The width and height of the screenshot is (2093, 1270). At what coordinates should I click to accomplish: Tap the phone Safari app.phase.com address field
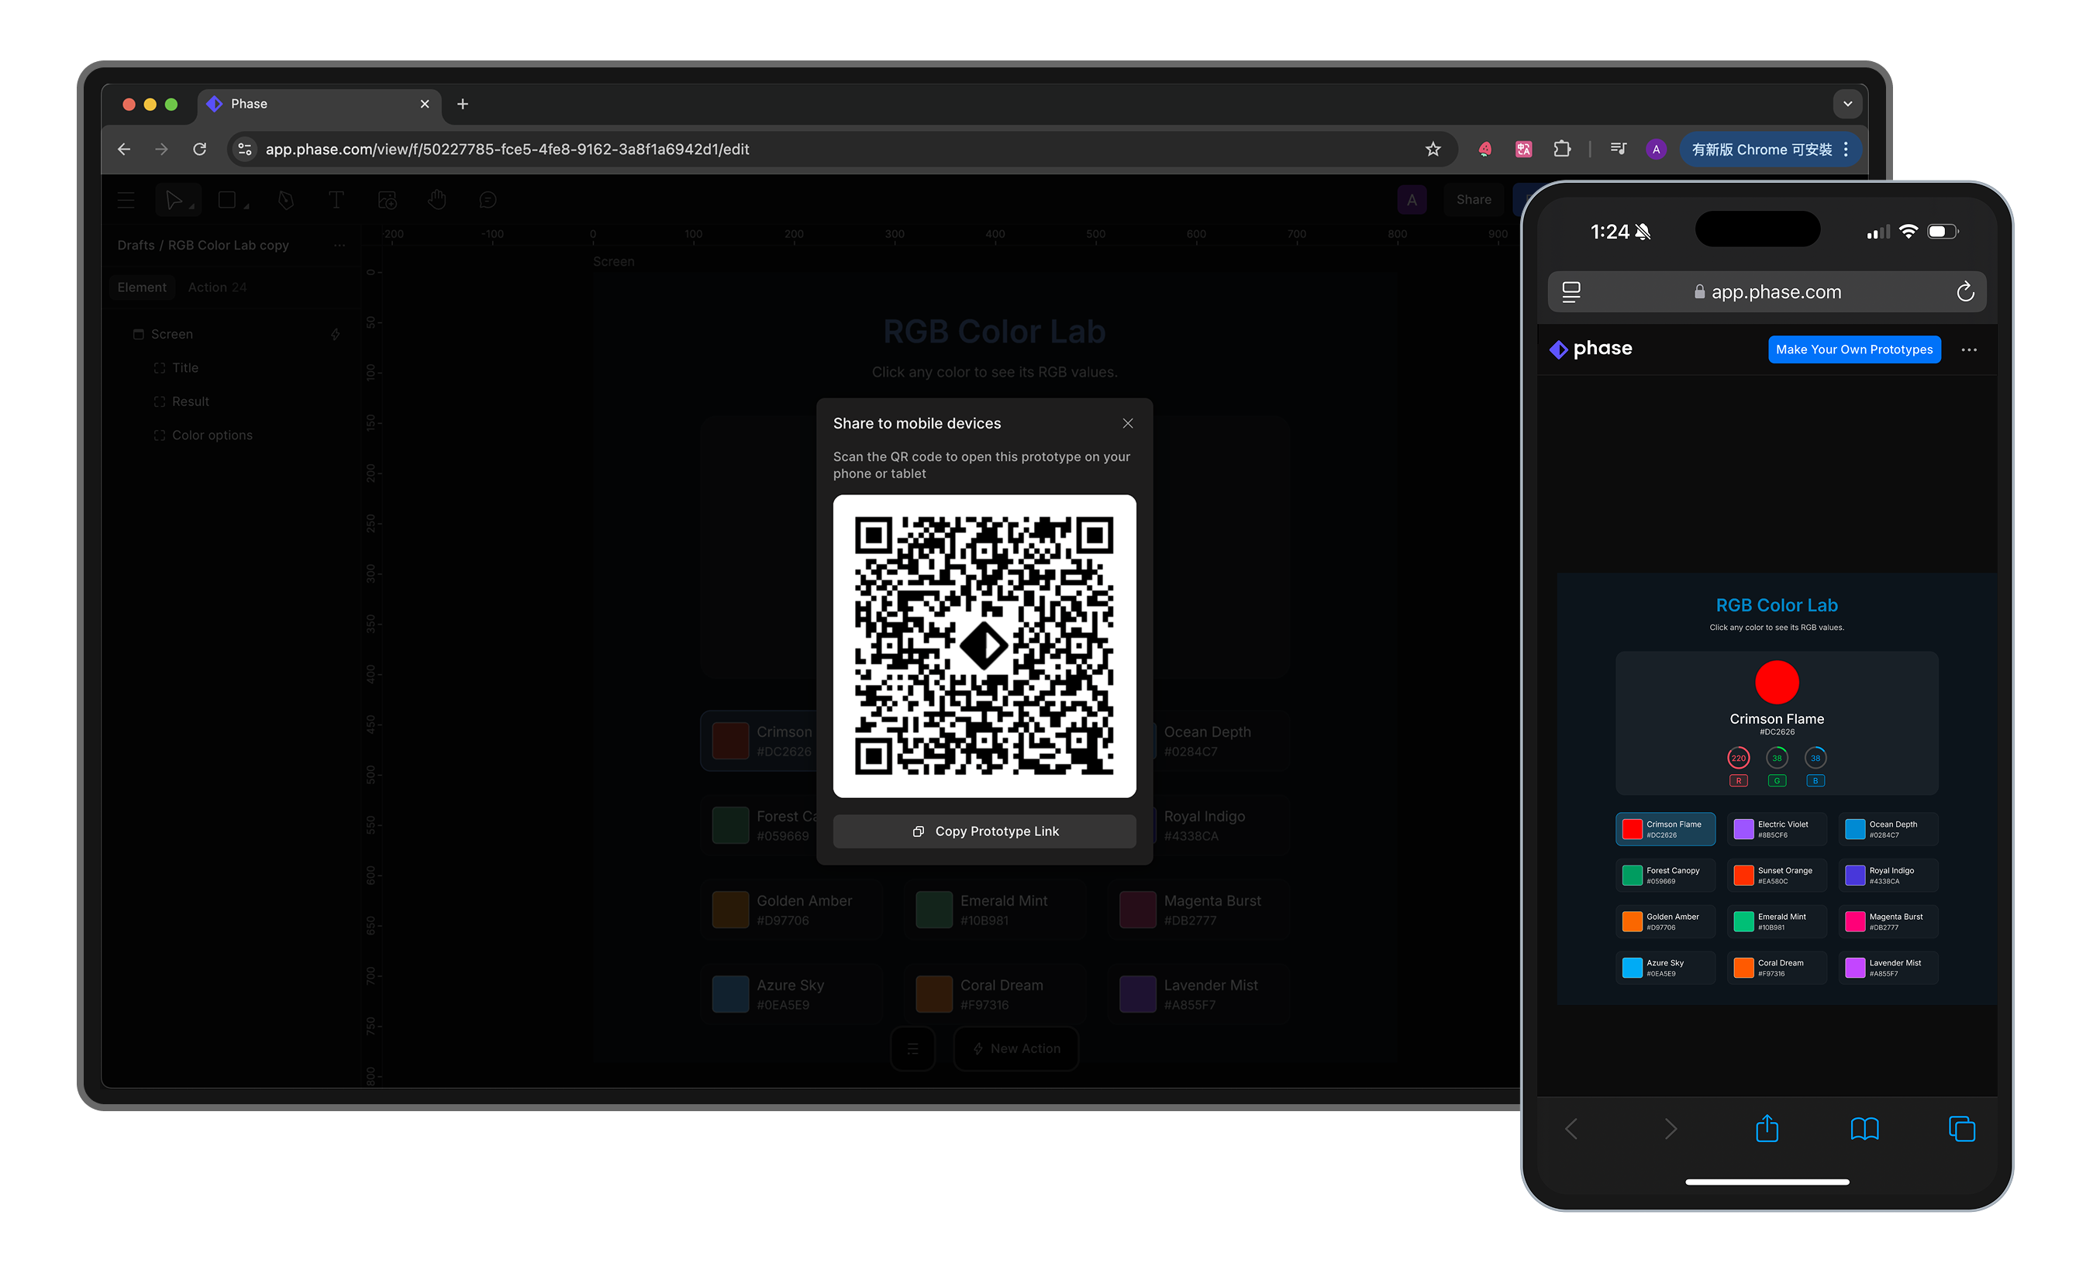pyautogui.click(x=1767, y=292)
